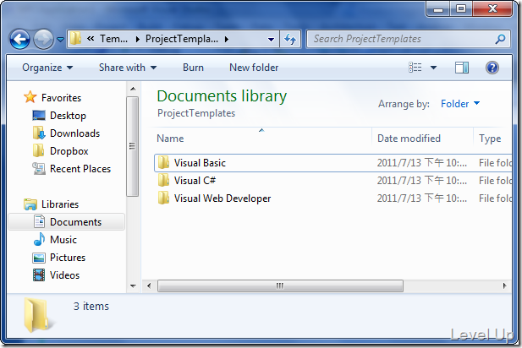Minimize the Explorer window

point(438,8)
